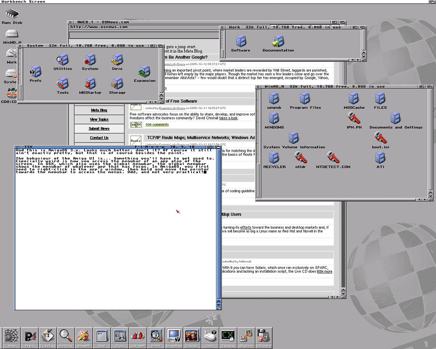Click the down scroll arrow in Work window

(x=364, y=56)
